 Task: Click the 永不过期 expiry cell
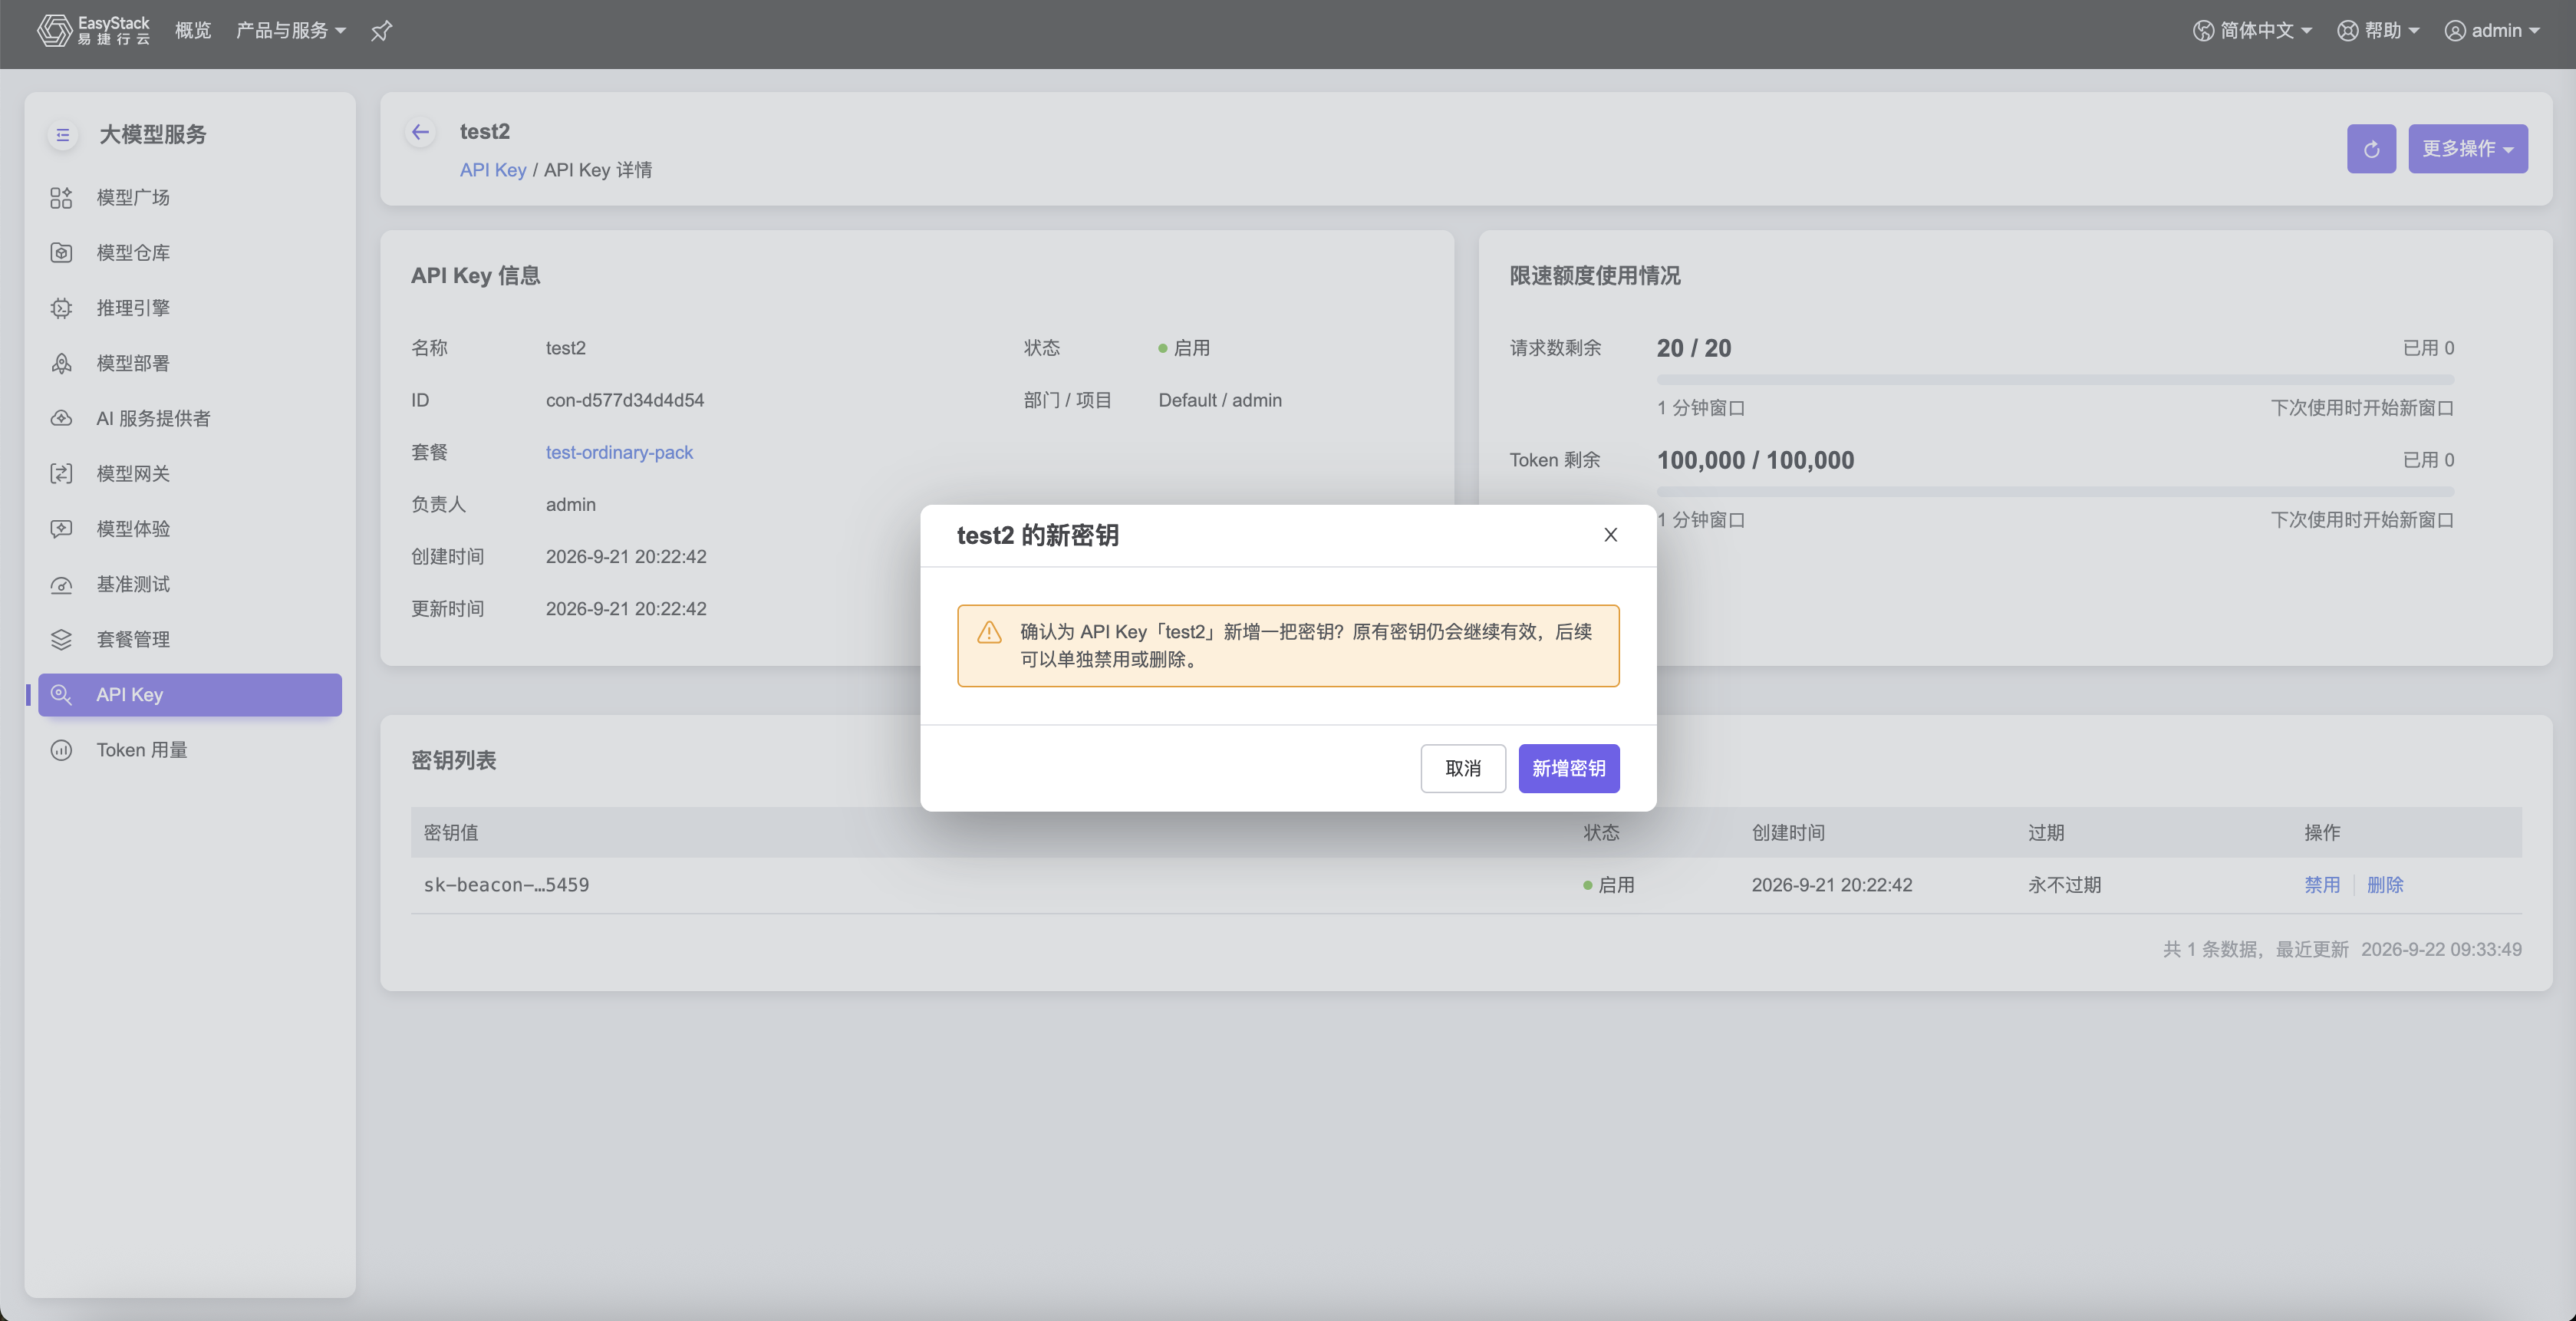tap(2064, 885)
